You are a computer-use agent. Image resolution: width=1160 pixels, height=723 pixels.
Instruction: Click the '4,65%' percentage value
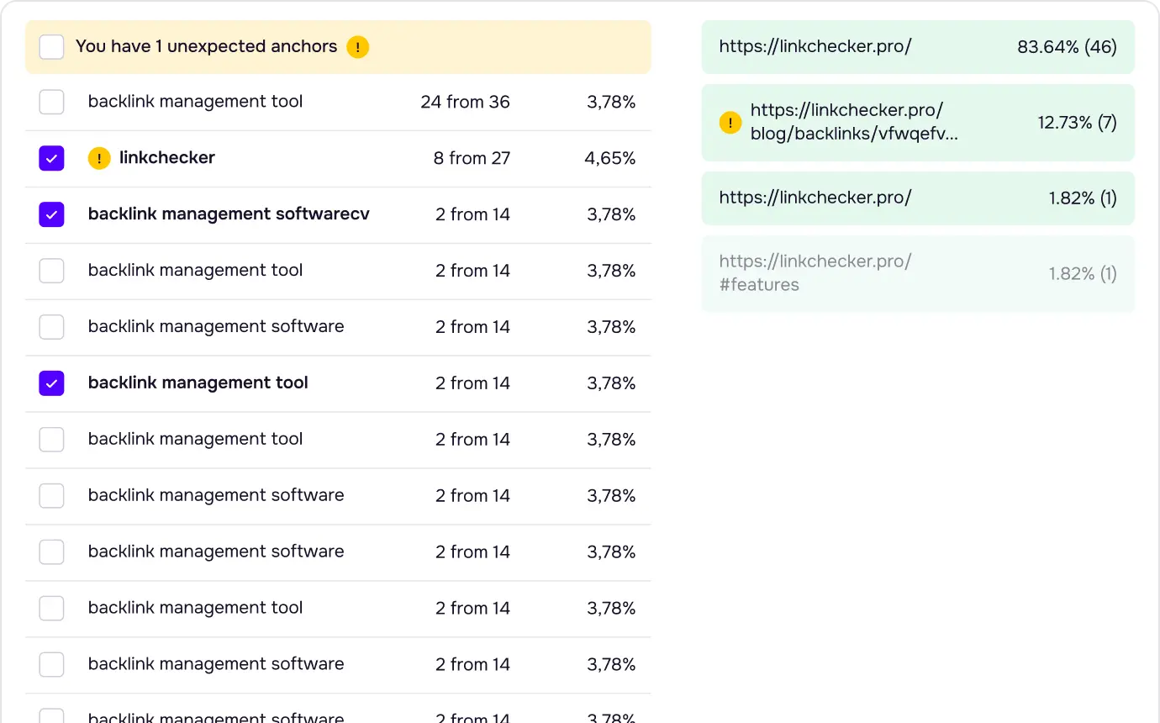[610, 158]
